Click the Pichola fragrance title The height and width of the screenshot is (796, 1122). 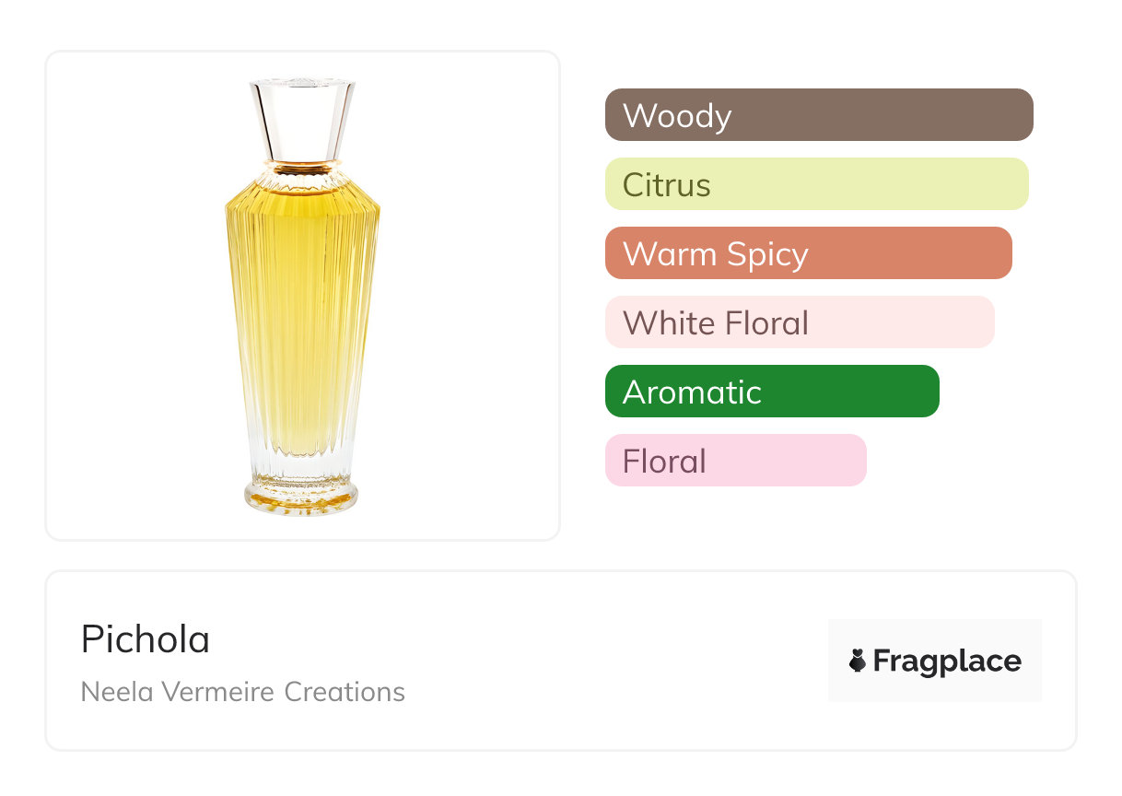[146, 639]
